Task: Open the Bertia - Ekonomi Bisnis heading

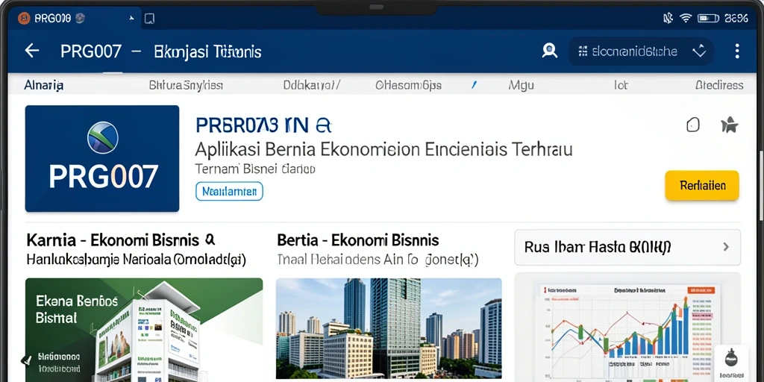Action: tap(358, 239)
